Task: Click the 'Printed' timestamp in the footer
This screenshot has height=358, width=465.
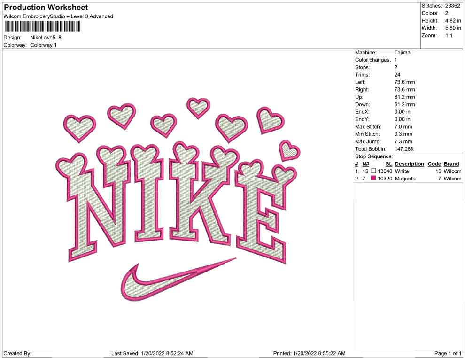Action: point(309,353)
